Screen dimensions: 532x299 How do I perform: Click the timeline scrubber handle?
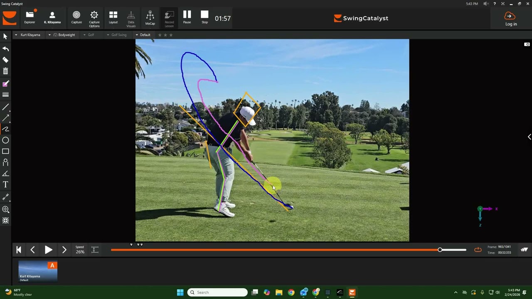point(440,250)
